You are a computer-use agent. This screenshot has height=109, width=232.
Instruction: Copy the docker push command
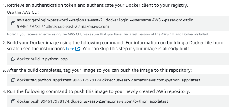[13, 101]
